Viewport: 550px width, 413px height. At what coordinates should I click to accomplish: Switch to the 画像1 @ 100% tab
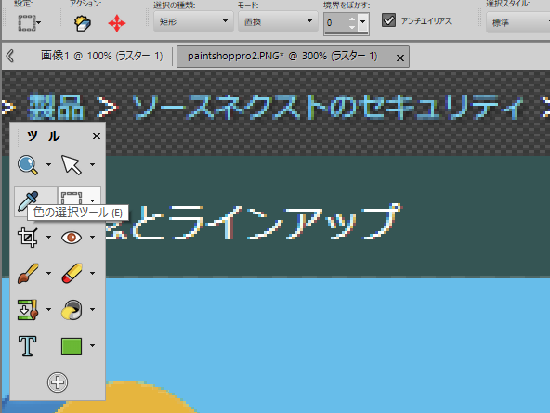(x=101, y=56)
